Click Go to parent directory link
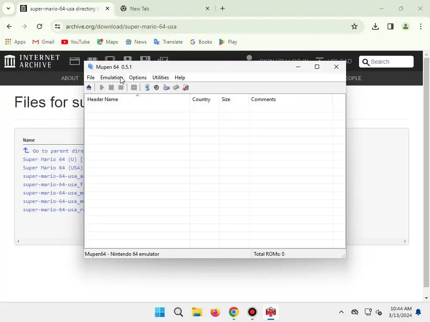This screenshot has height=322, width=430. pos(53,151)
